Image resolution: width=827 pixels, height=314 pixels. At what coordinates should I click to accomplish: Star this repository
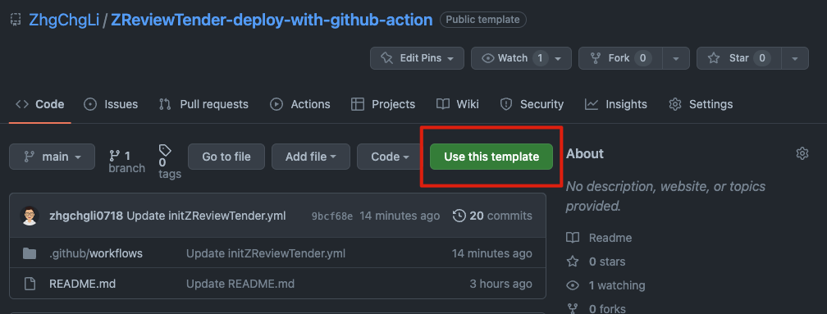[739, 58]
